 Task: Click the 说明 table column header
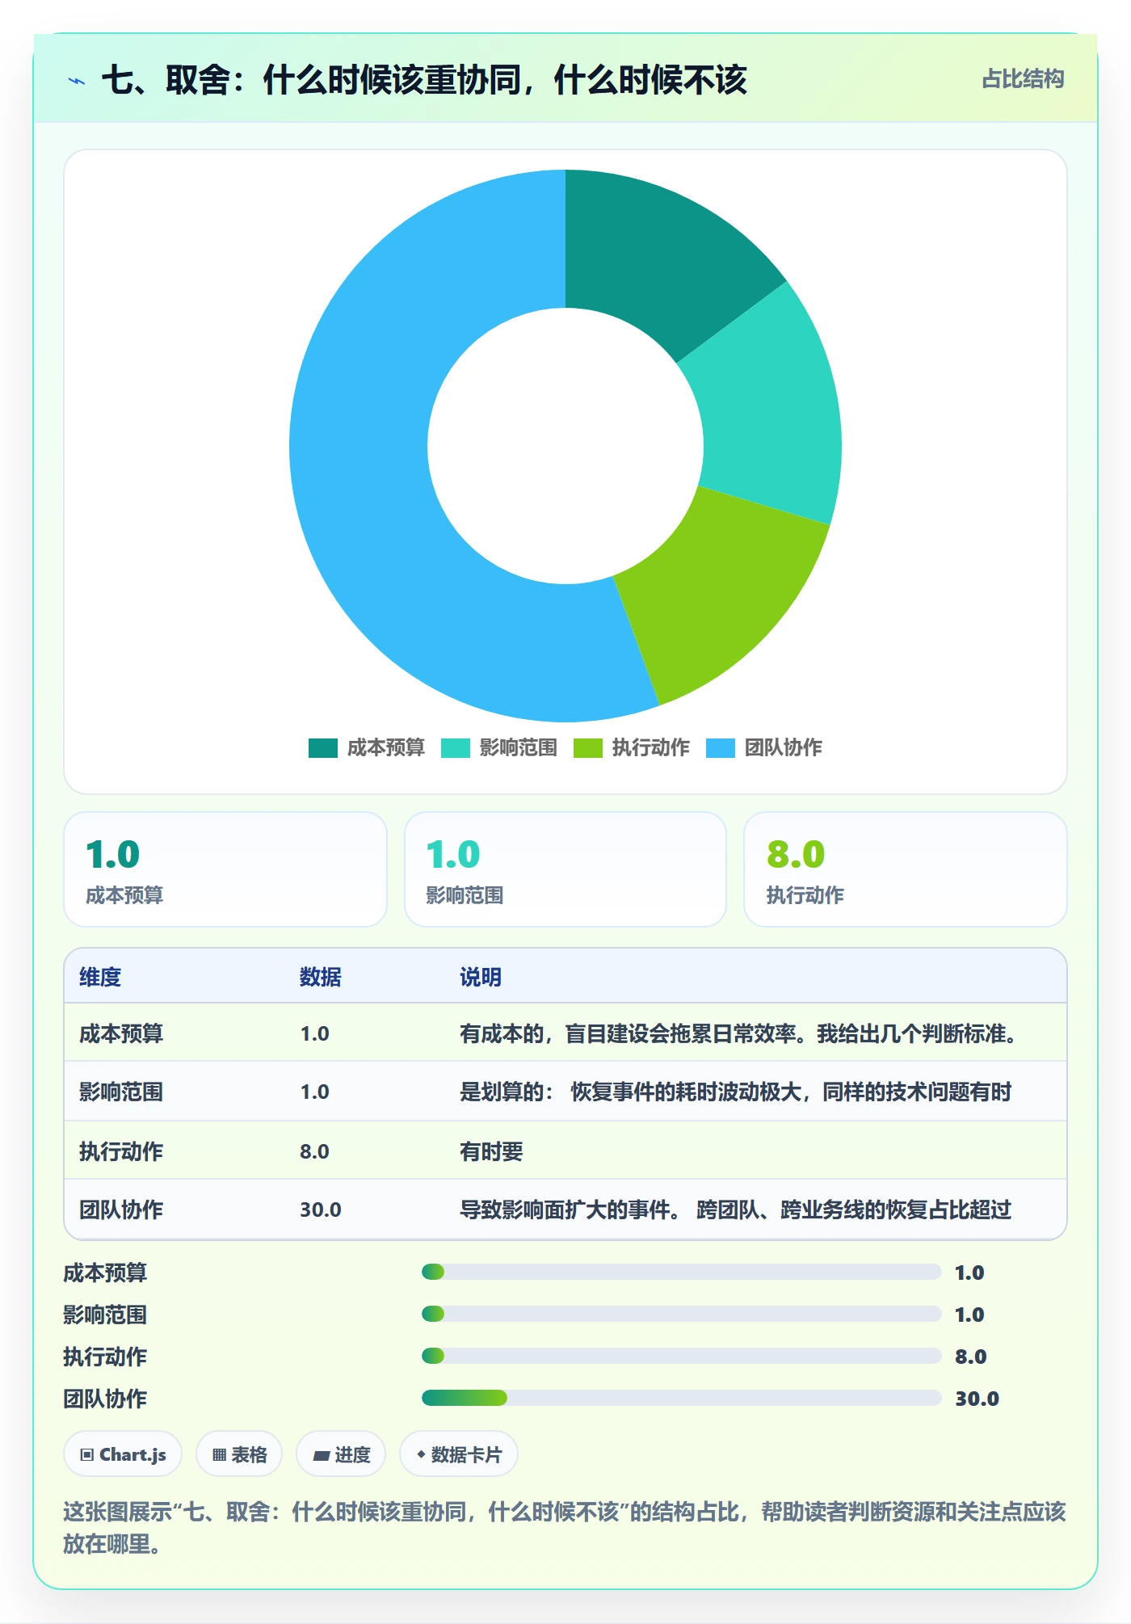click(x=481, y=977)
